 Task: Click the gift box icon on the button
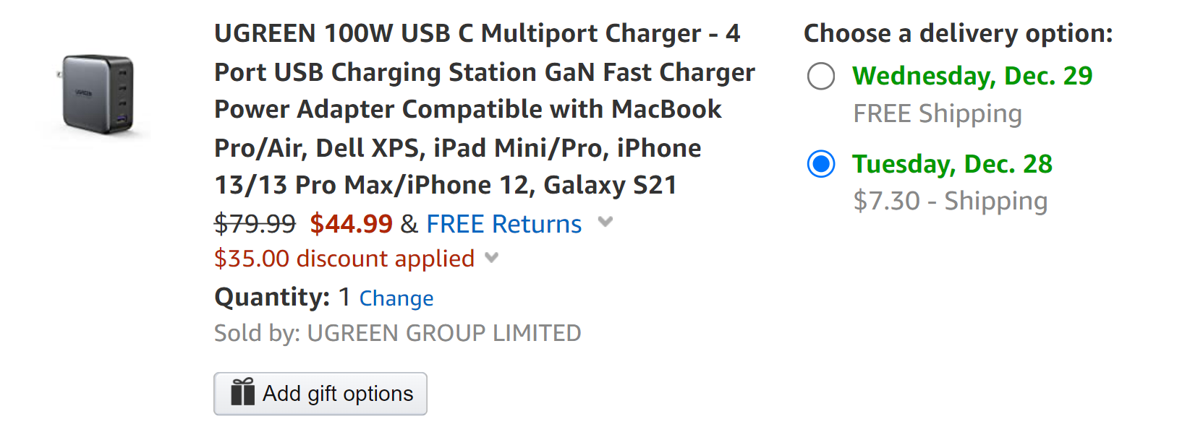pos(244,394)
